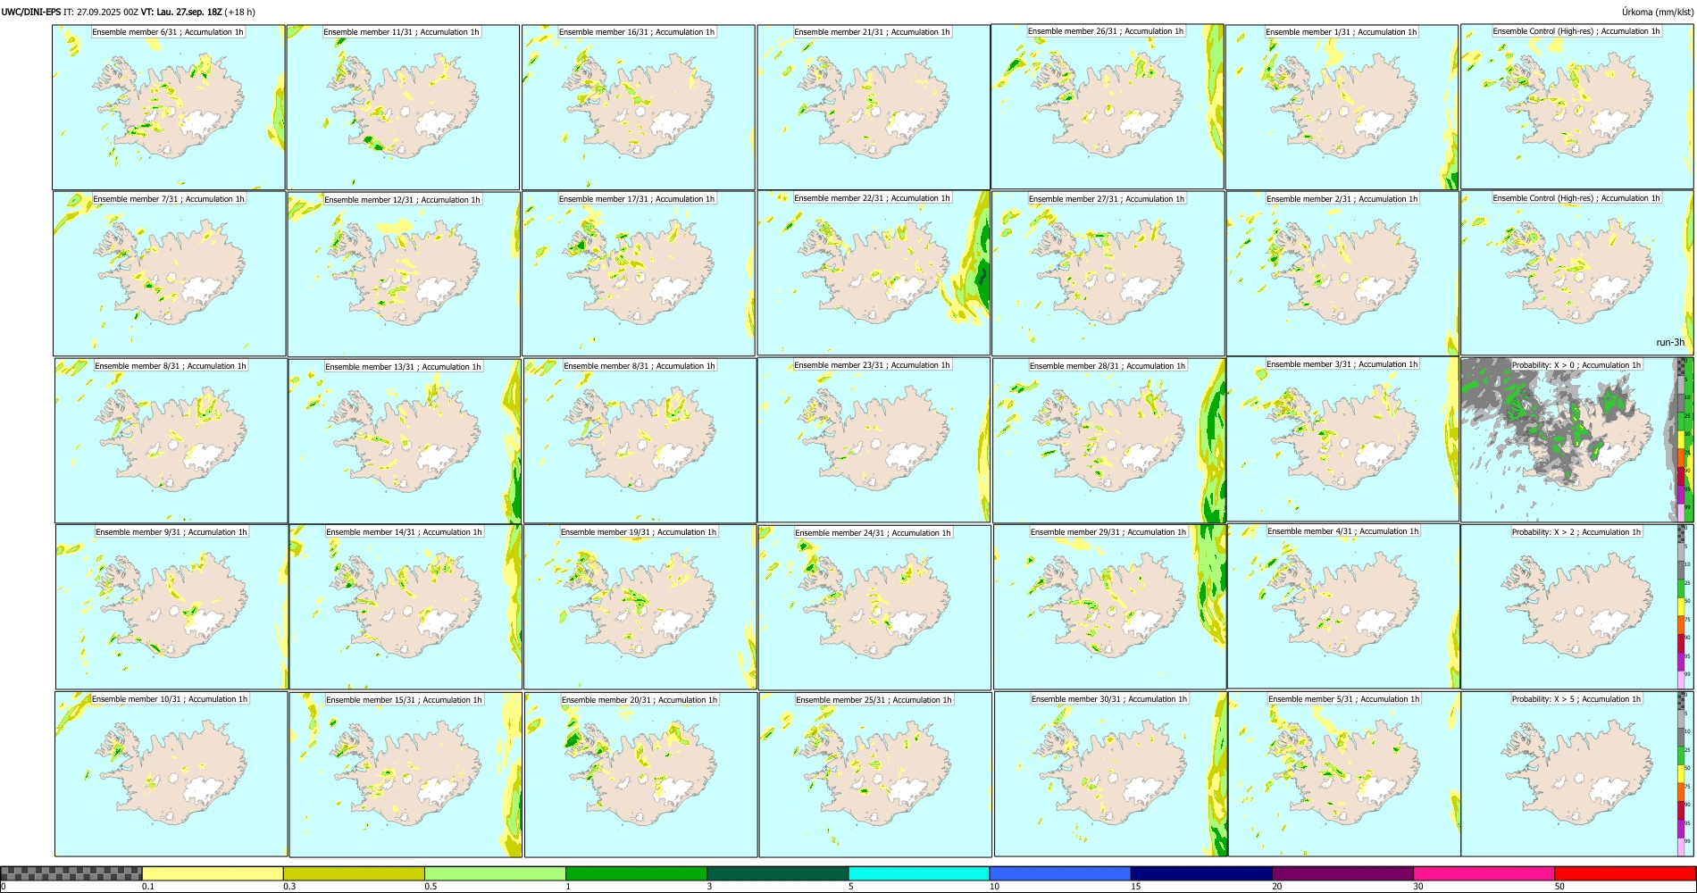Select the light green 0.5–1 legend swatch

pos(495,873)
